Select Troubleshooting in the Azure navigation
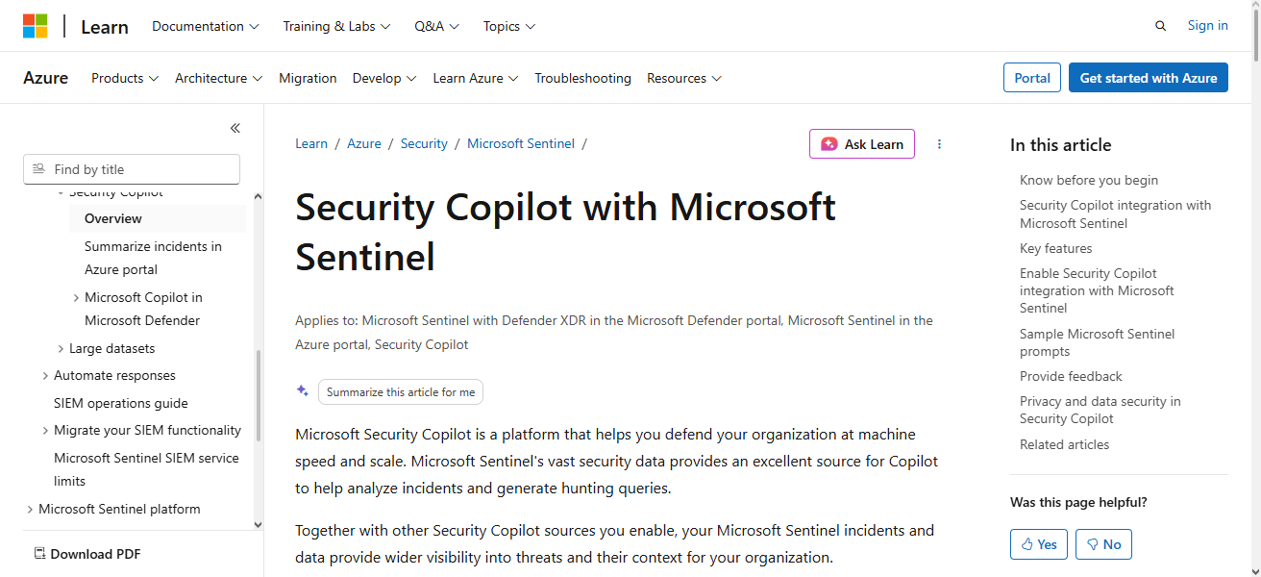Screen dimensions: 1261x577 click(x=582, y=78)
